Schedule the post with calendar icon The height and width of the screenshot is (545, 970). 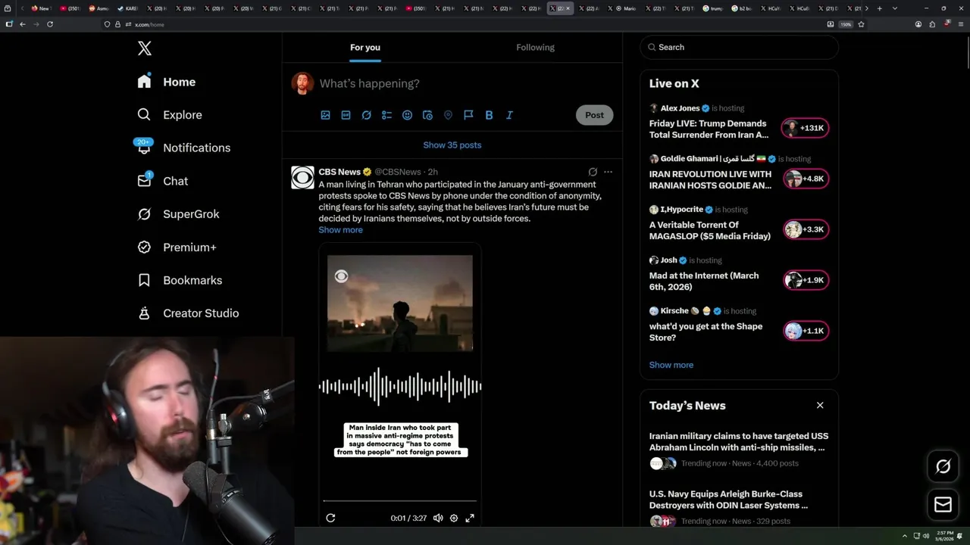[x=427, y=115]
